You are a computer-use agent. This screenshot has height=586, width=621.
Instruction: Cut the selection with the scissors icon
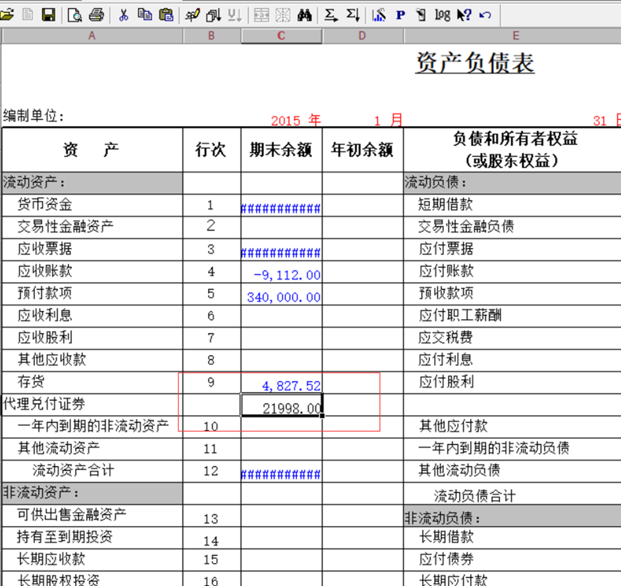(x=124, y=15)
